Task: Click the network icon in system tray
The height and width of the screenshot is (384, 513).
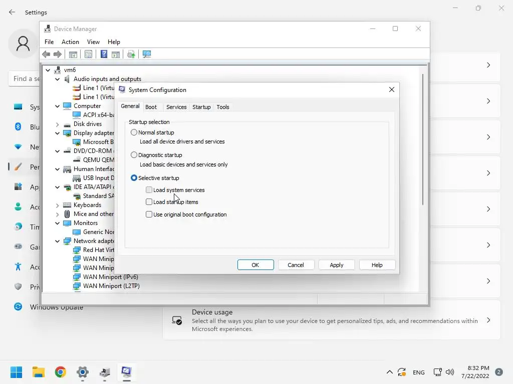Action: coord(437,372)
